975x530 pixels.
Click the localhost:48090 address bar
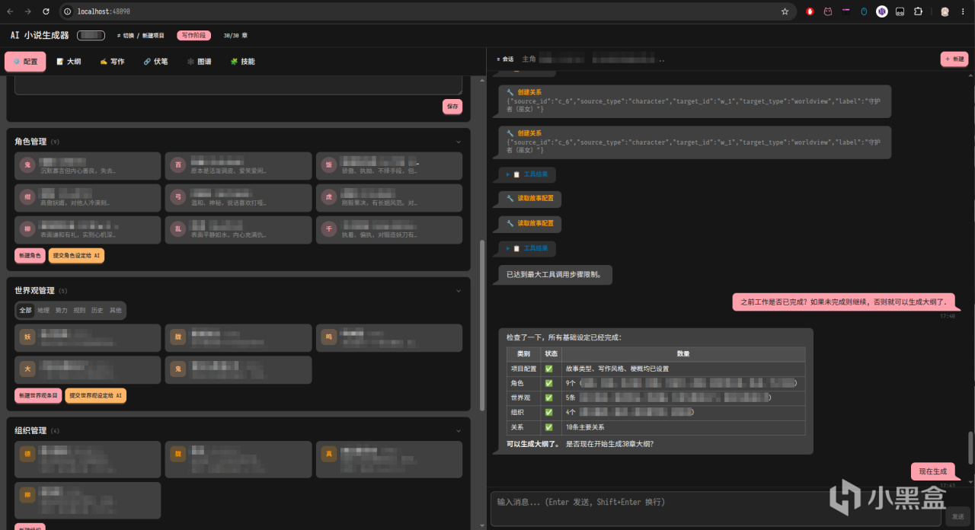[x=427, y=11]
